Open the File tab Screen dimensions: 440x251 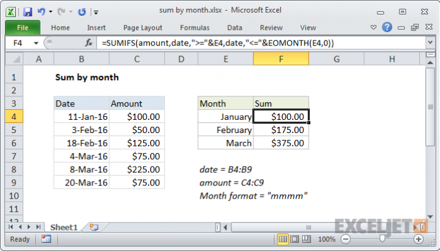click(x=23, y=28)
